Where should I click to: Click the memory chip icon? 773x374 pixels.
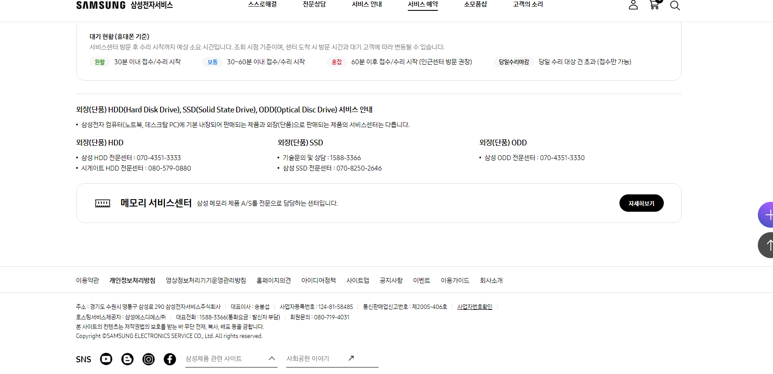click(x=103, y=203)
